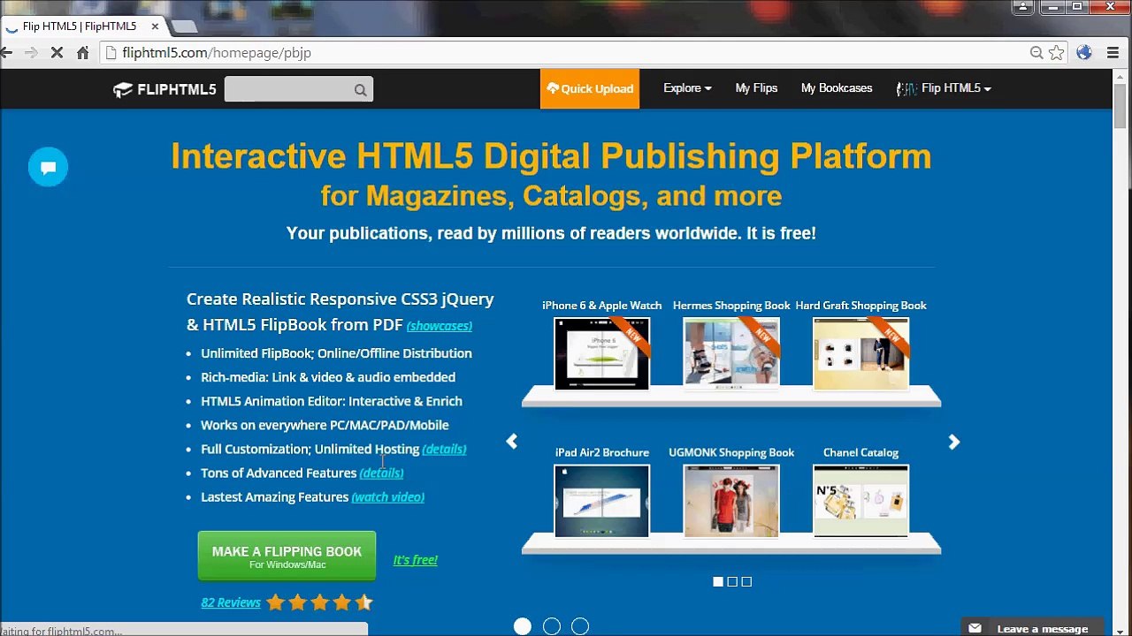Open My Bookcases in the navigation
The width and height of the screenshot is (1132, 636).
(837, 88)
